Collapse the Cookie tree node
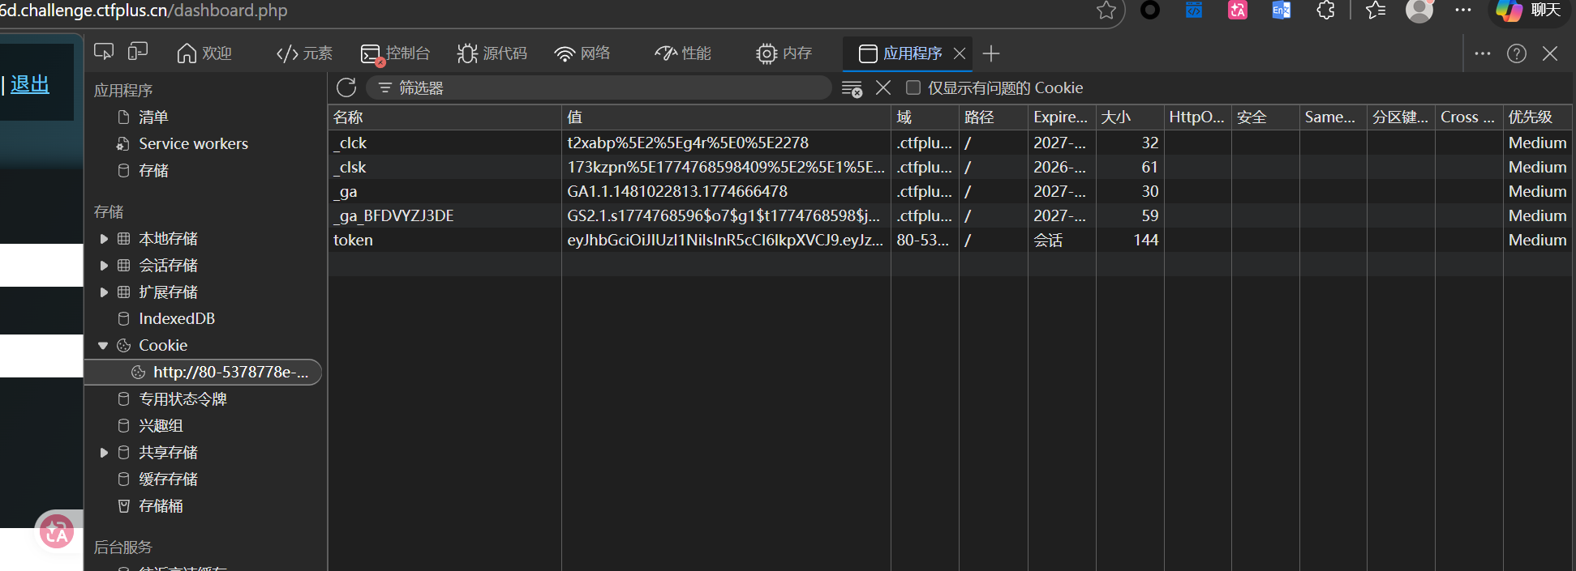 click(x=103, y=346)
